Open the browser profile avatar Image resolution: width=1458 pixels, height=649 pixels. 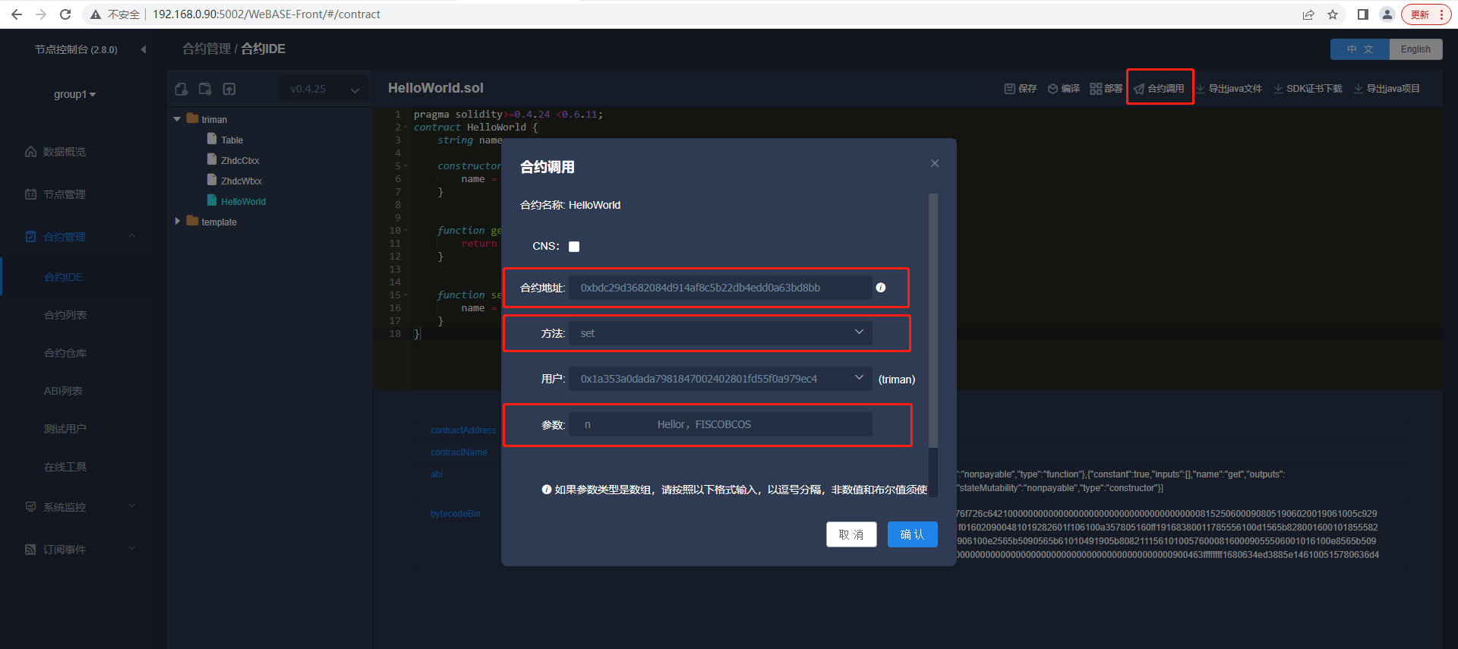pyautogui.click(x=1387, y=14)
